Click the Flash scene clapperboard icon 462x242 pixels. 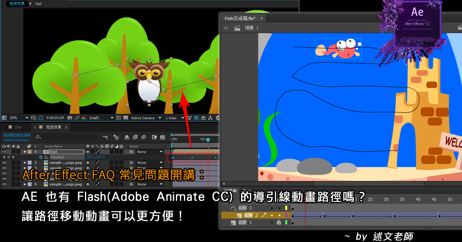point(237,28)
